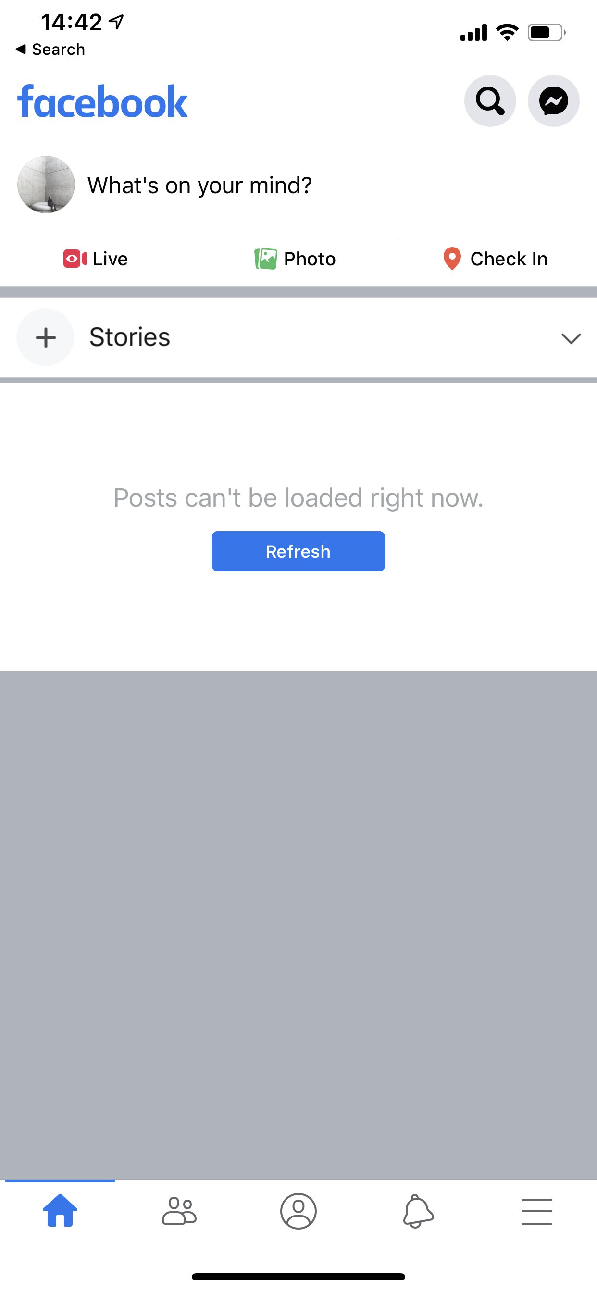The height and width of the screenshot is (1292, 597).
Task: Add a story with plus icon
Action: (x=45, y=337)
